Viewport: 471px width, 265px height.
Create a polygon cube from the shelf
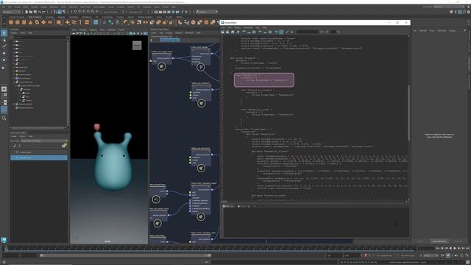18,22
